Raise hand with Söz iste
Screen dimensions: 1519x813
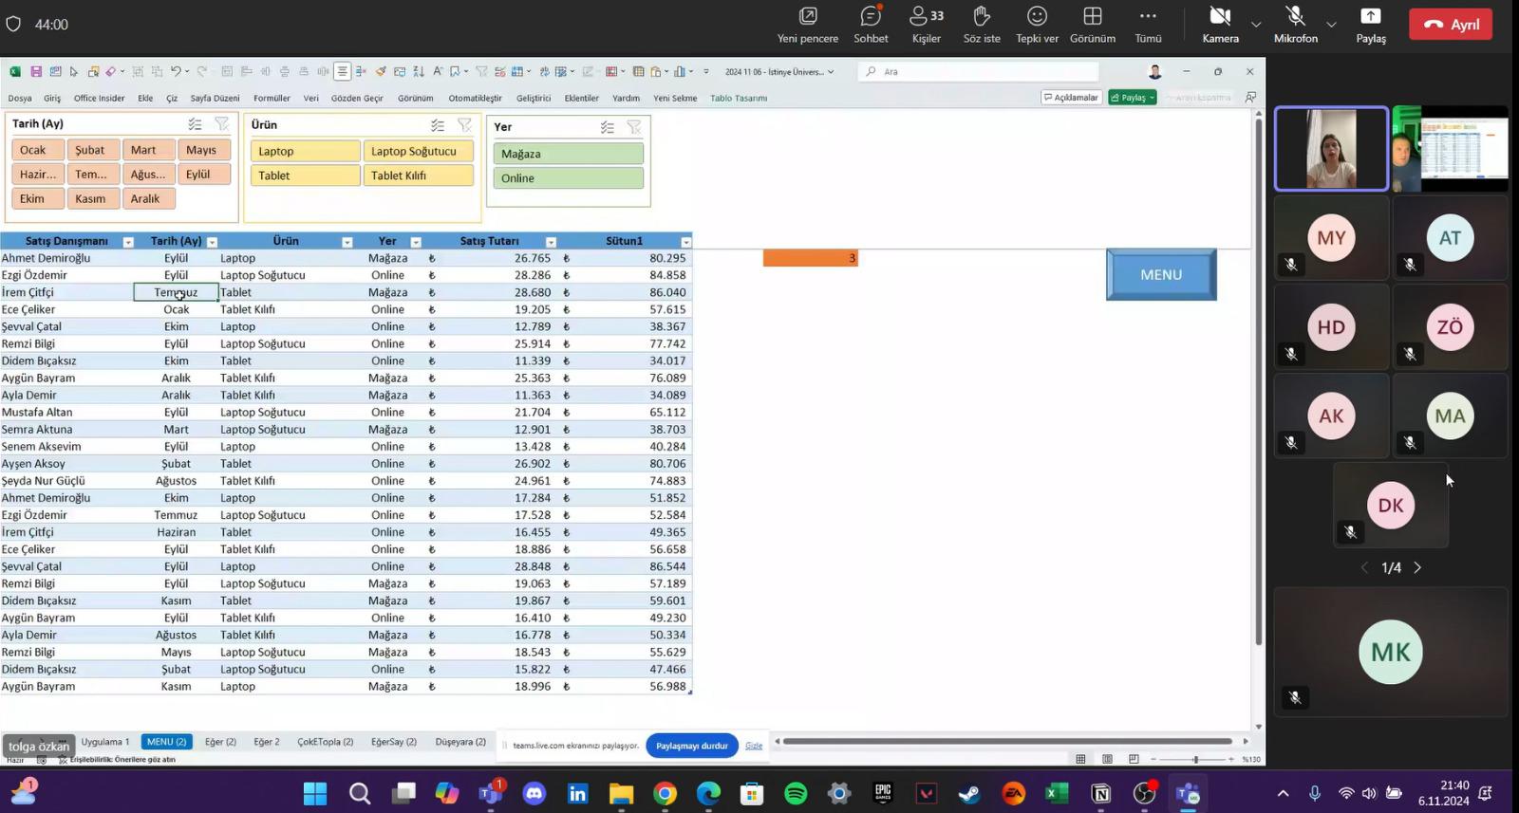[982, 25]
